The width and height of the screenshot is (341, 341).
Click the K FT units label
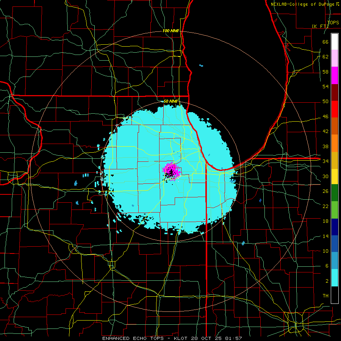(x=321, y=26)
